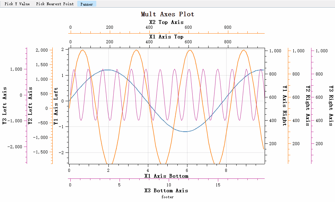Click the 15 tick on X3 bottom axis

click(218, 185)
